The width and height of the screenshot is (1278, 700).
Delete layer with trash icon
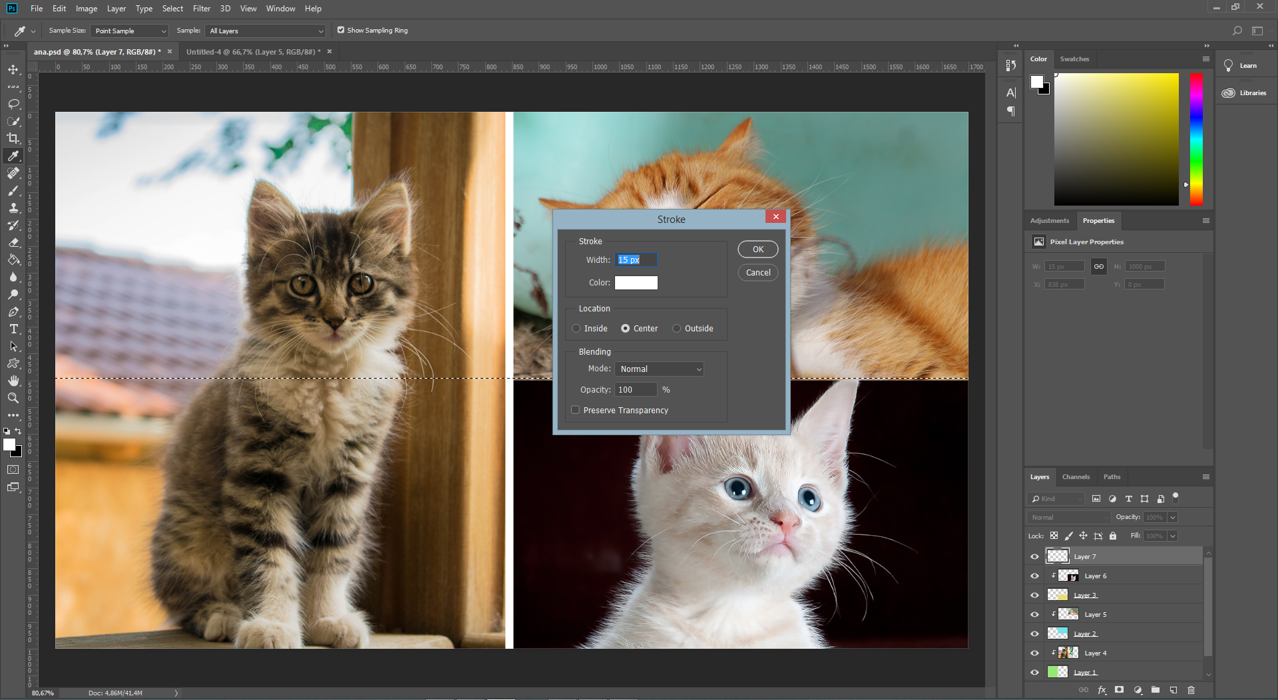tap(1191, 690)
